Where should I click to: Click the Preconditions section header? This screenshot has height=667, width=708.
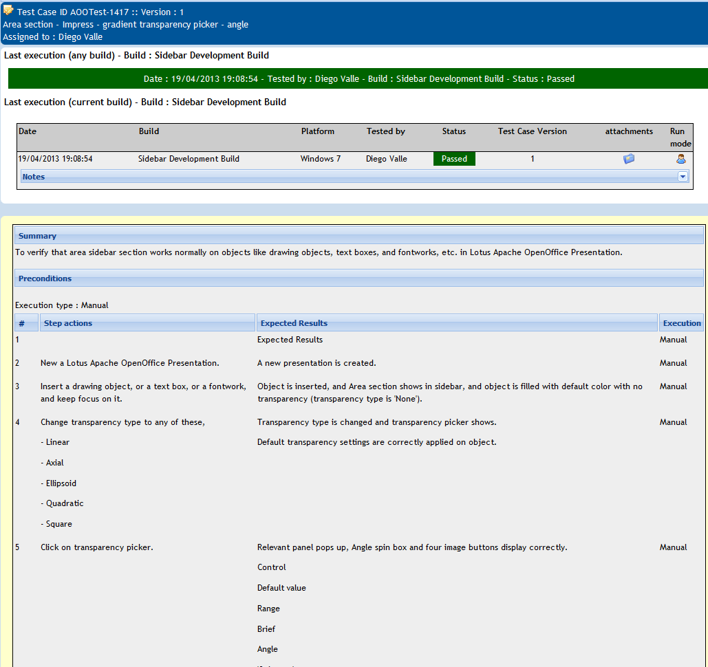pos(359,278)
